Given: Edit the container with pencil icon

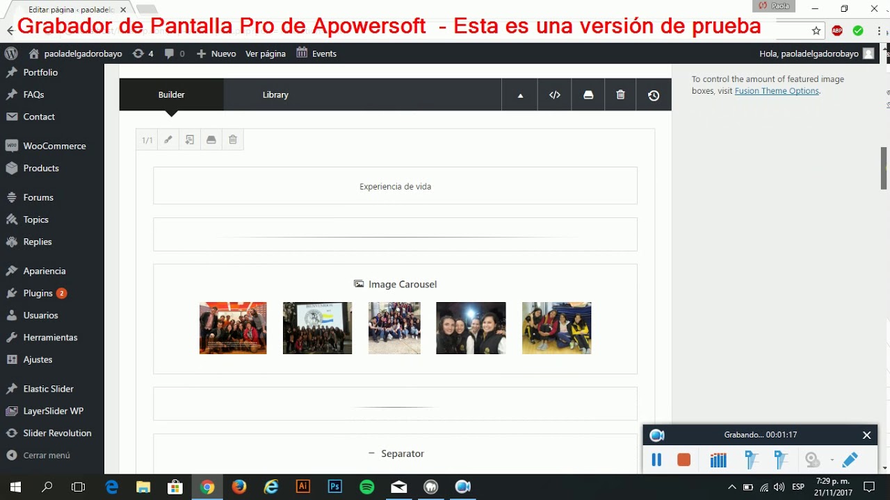Looking at the screenshot, I should click(x=168, y=140).
